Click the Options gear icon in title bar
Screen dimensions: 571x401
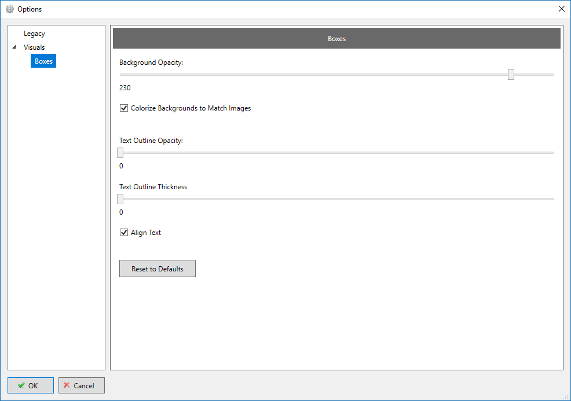(x=10, y=9)
